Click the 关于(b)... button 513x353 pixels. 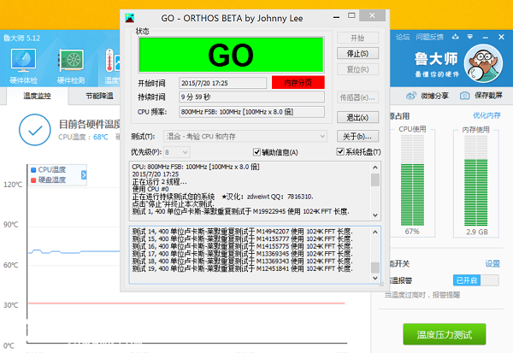(358, 136)
